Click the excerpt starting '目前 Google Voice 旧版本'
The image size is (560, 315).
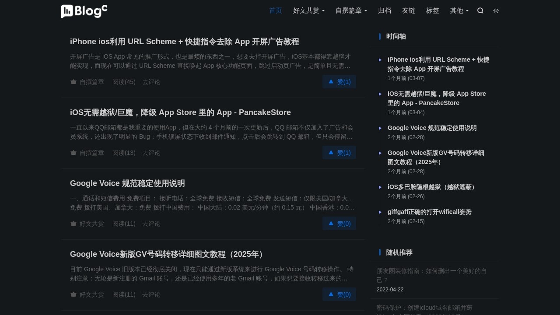point(213,274)
